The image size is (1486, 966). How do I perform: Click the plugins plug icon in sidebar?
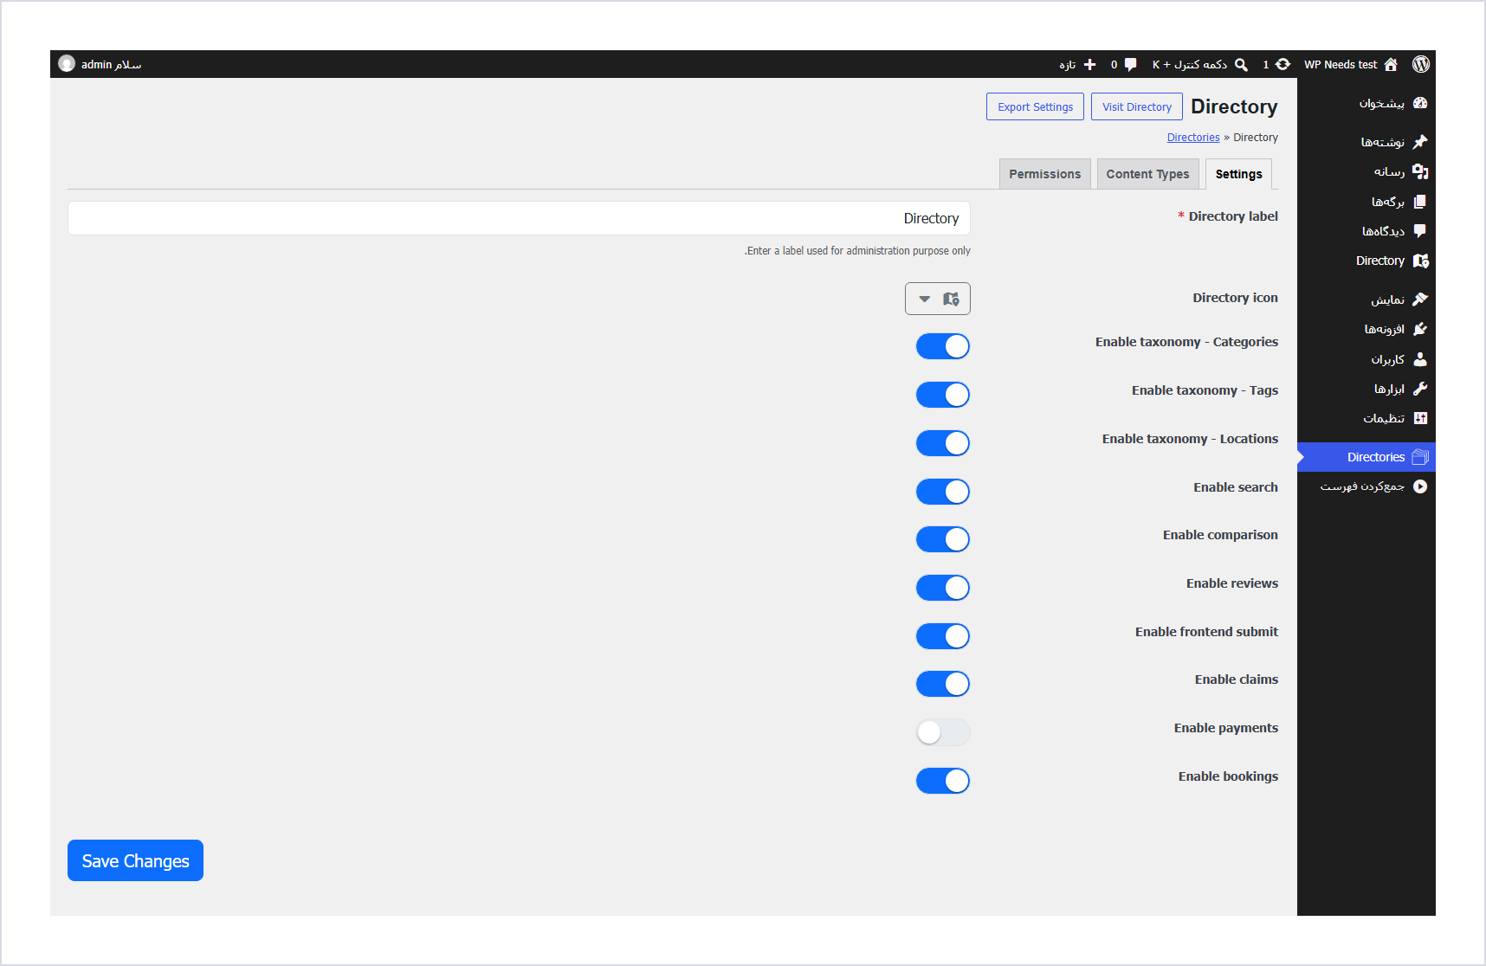(x=1420, y=329)
